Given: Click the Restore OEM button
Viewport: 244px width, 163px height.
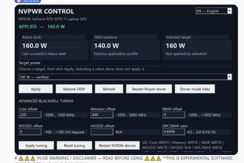Looking at the screenshot, I should pyautogui.click(x=74, y=89).
